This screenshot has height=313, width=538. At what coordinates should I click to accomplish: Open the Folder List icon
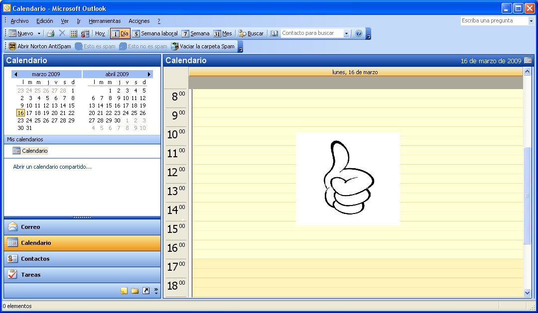point(134,291)
